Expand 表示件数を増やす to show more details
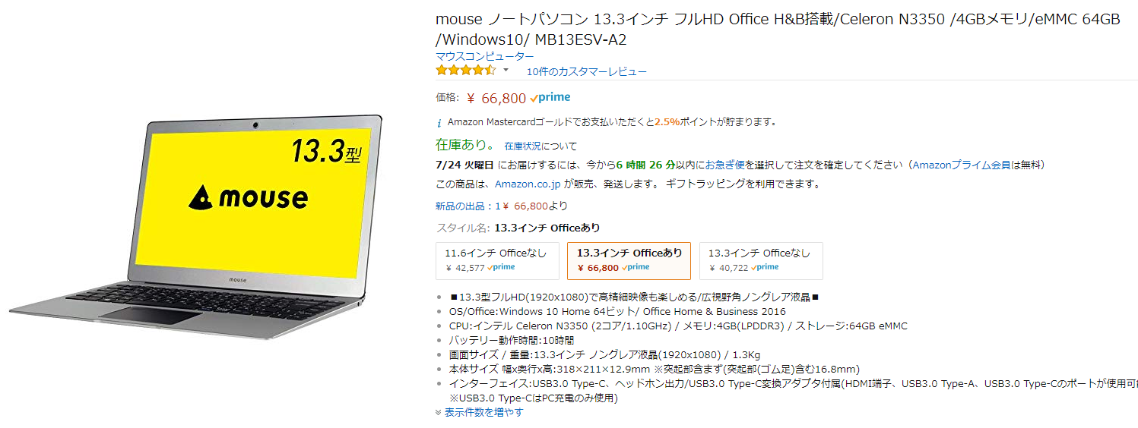 (x=483, y=412)
